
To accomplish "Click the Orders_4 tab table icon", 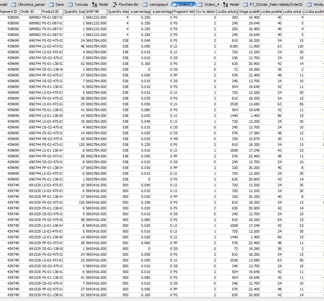I will 200,4.
